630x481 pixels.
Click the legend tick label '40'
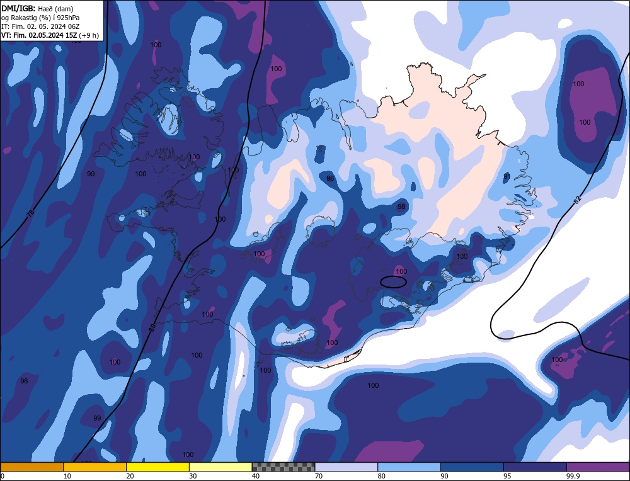click(256, 476)
